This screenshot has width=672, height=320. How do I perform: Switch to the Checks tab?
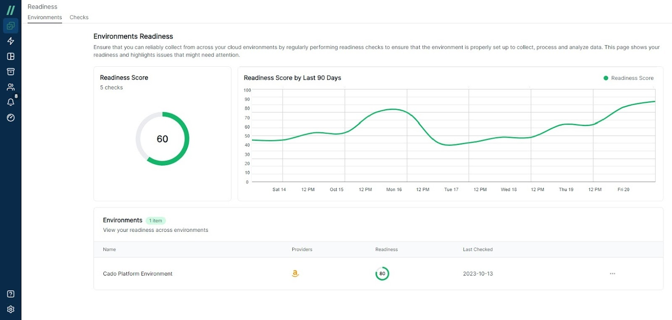(x=79, y=17)
